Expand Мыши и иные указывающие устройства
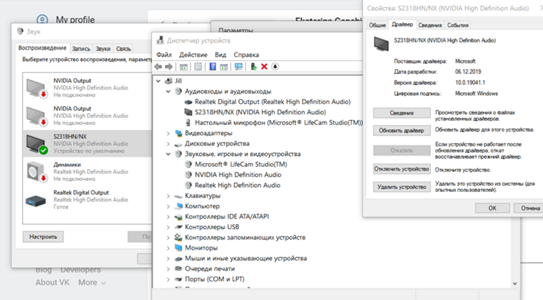The height and width of the screenshot is (300, 543). click(168, 259)
